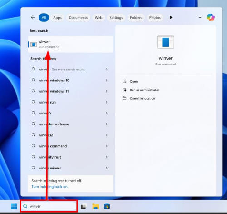This screenshot has height=214, width=227.
Task: Expand chevron for 'winverifytrust'
Action: pyautogui.click(x=107, y=157)
